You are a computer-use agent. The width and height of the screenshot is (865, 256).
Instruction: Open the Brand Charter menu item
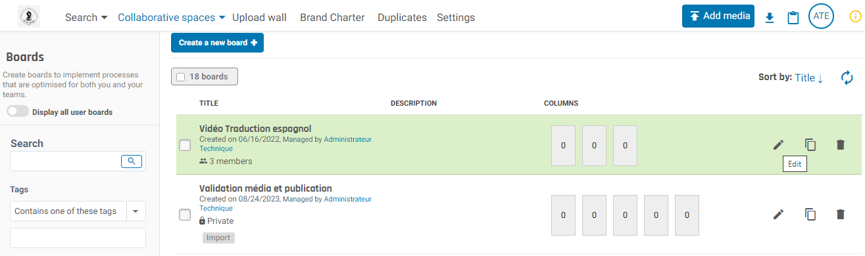332,18
